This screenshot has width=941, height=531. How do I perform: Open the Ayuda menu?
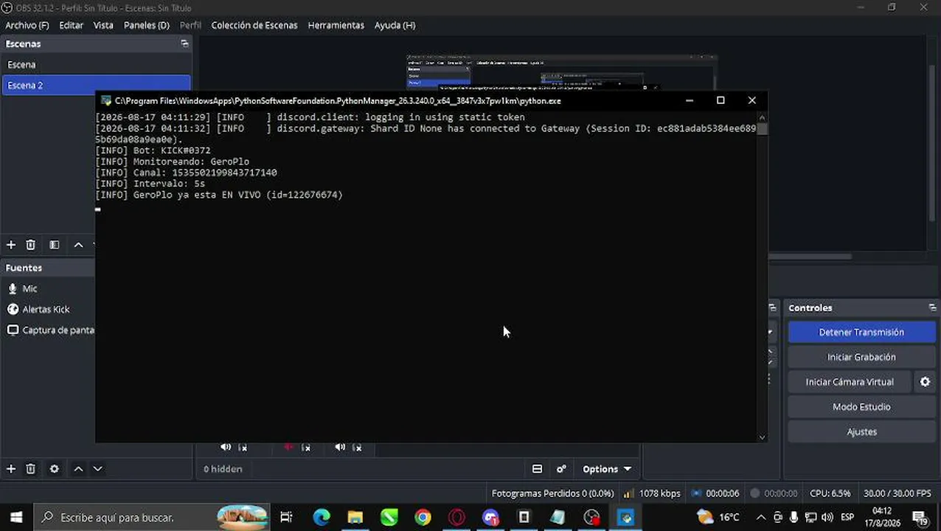395,25
